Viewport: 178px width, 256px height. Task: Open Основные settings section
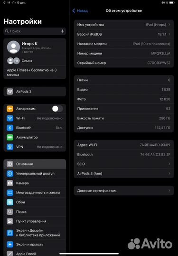pyautogui.click(x=35, y=164)
